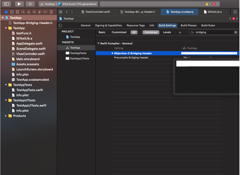Open Resource Tags tab
The height and width of the screenshot is (175, 240).
(x=136, y=26)
